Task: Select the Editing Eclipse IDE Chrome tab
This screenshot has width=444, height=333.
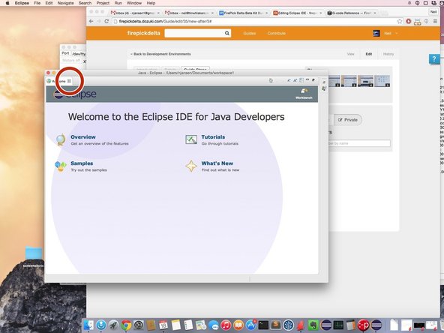Action: 297,13
